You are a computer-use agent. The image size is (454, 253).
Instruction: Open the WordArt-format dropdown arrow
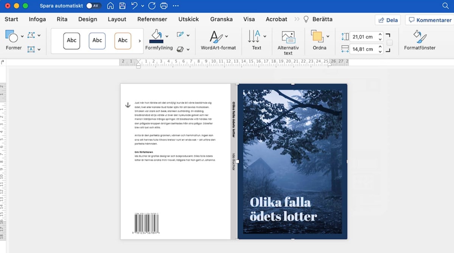click(x=226, y=36)
